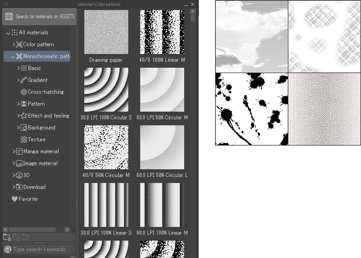Expand the Effect and feeling subfolder

[18, 116]
